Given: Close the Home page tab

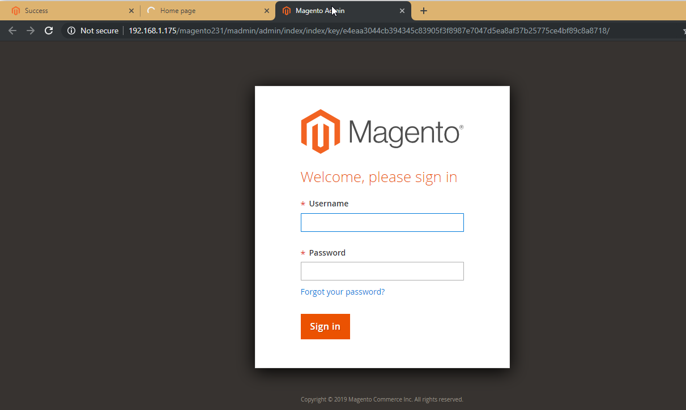Looking at the screenshot, I should [x=267, y=11].
